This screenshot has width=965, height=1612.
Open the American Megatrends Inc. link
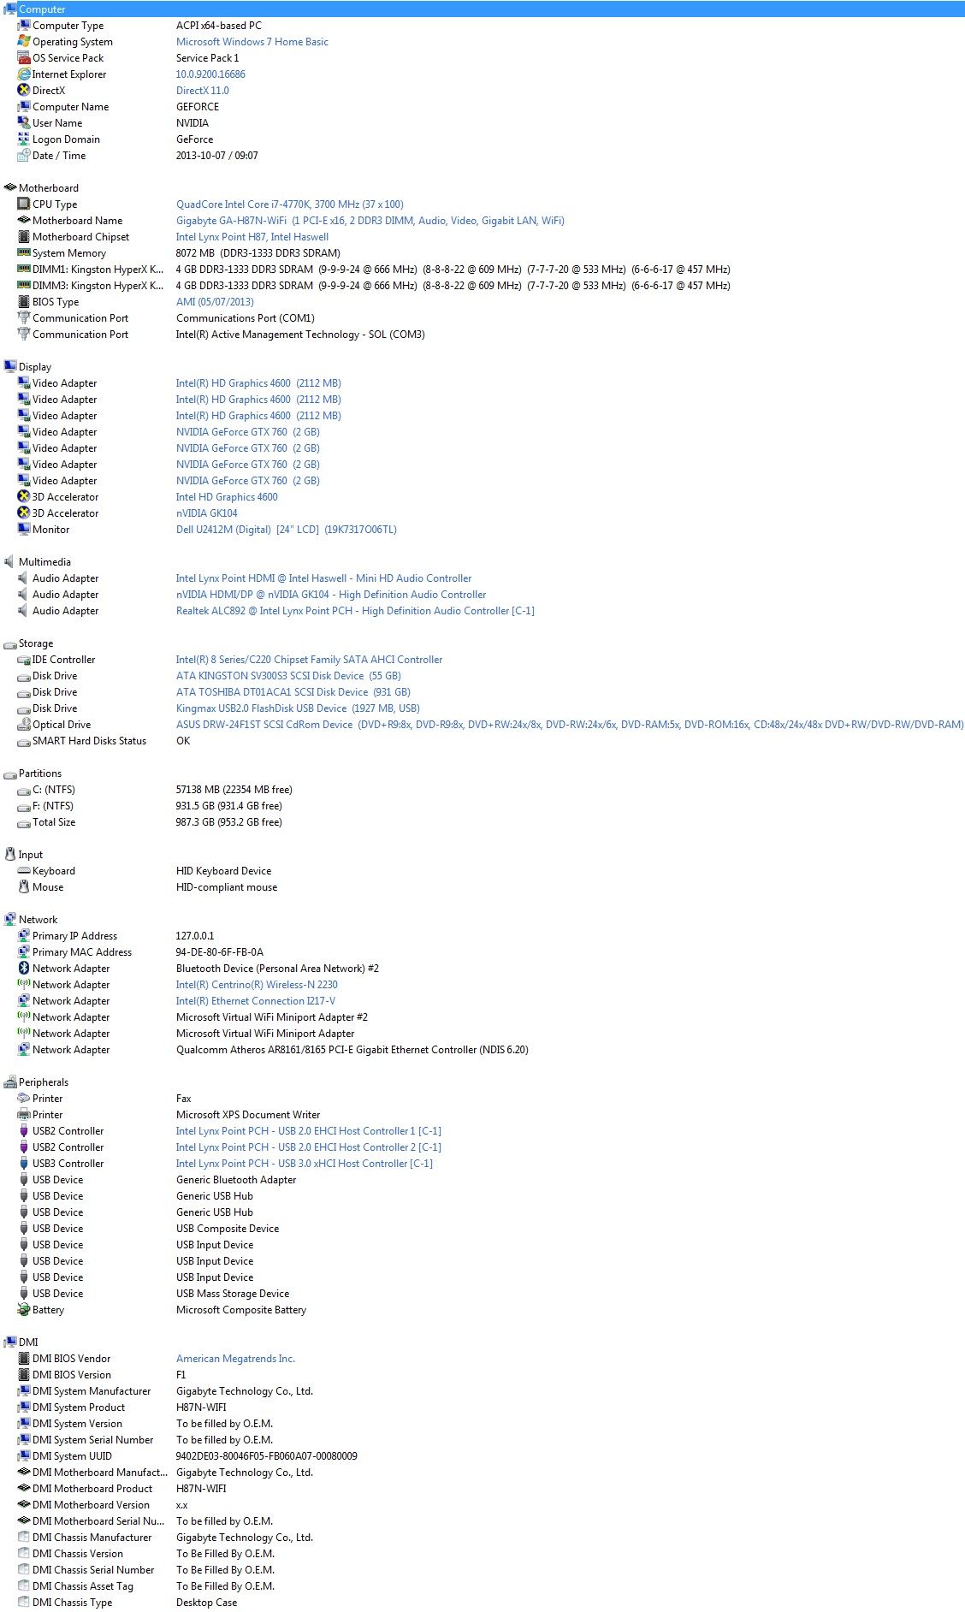(235, 1359)
